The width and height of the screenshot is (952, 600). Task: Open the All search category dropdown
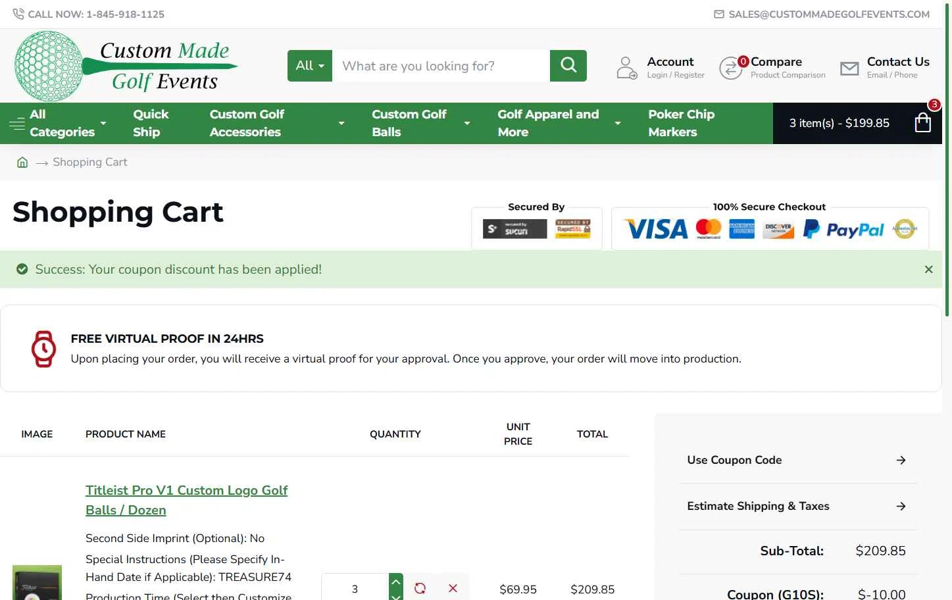click(x=310, y=66)
